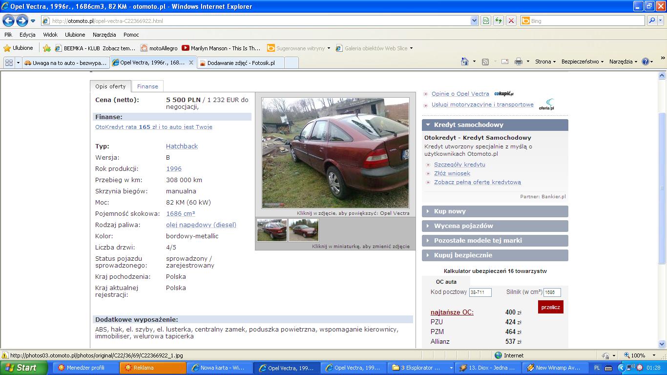Open the Ulubione favorites star button
Screen dimensions: 667x375
[19, 48]
